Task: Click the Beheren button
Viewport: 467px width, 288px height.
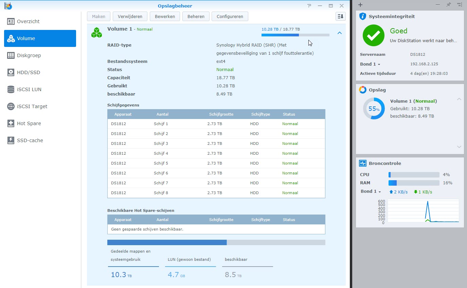Action: click(x=196, y=16)
